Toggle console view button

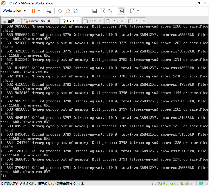(121, 11)
